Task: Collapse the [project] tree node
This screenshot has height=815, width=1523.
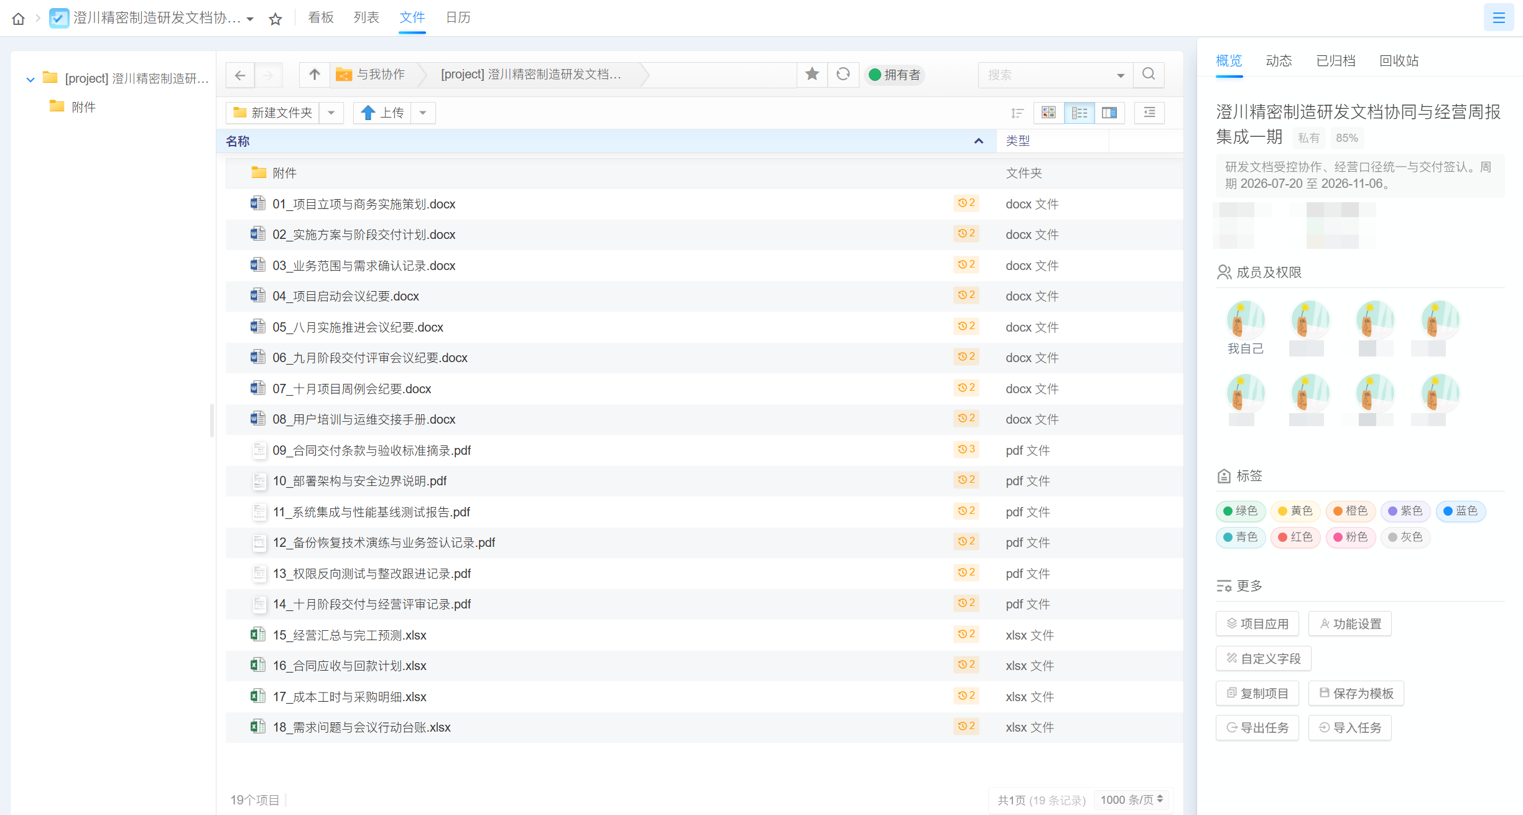Action: [x=30, y=79]
